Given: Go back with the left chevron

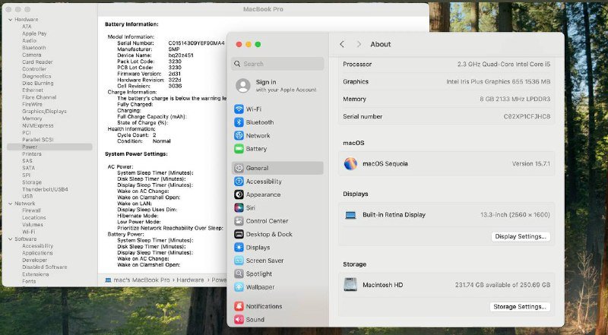Looking at the screenshot, I should point(341,44).
